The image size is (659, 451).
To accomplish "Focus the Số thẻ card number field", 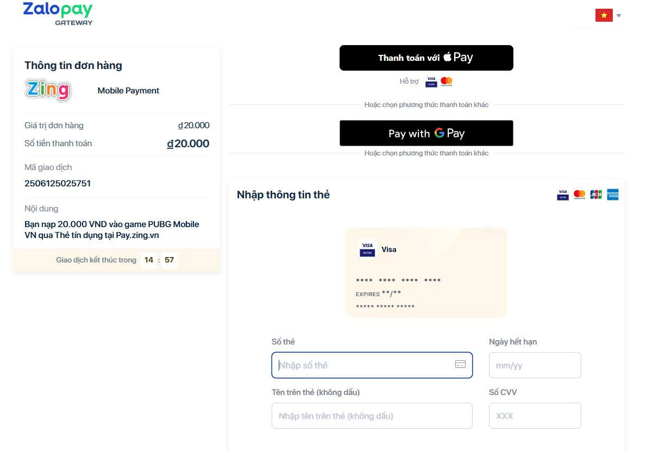I will 364,365.
